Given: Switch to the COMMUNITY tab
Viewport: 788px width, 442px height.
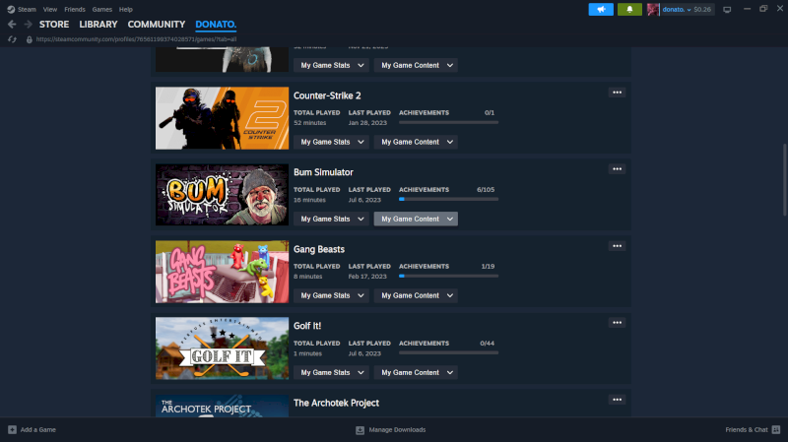Looking at the screenshot, I should click(157, 24).
